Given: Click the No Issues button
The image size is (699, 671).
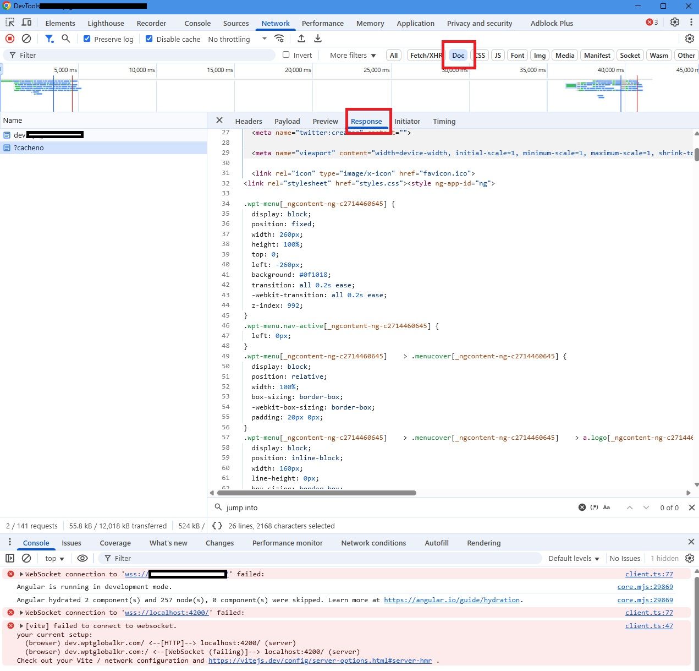Looking at the screenshot, I should (625, 558).
